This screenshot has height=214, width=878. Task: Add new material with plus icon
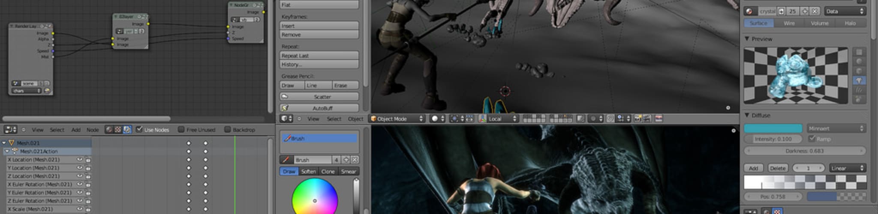click(805, 11)
